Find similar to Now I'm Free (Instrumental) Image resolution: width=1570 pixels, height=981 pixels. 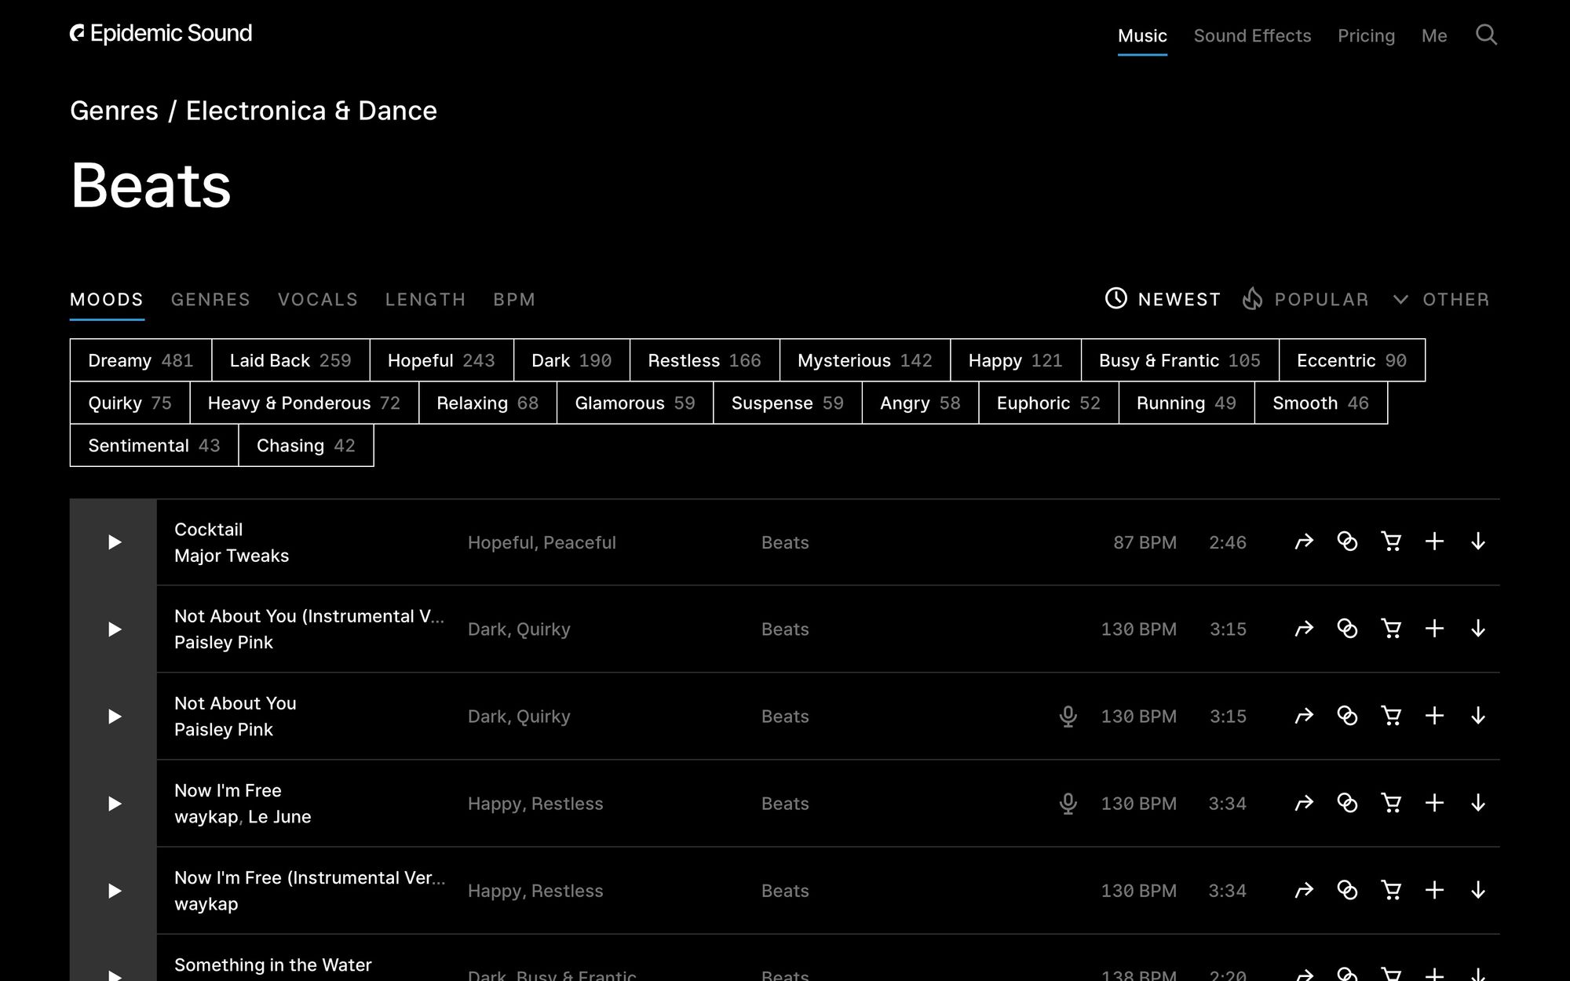click(x=1347, y=890)
